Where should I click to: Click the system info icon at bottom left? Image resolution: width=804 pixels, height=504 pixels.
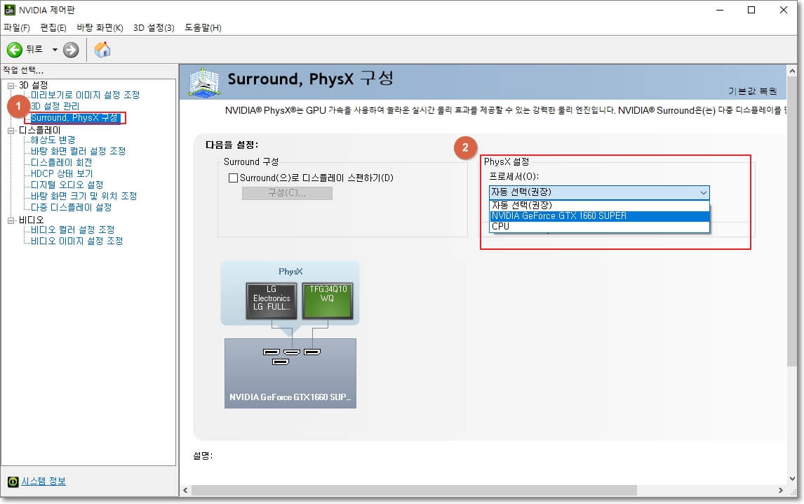point(13,482)
